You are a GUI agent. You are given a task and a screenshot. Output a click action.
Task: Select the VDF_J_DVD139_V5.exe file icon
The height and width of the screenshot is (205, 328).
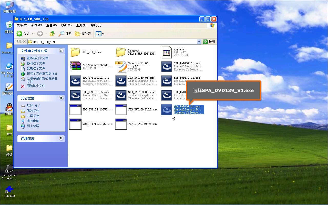coord(75,124)
